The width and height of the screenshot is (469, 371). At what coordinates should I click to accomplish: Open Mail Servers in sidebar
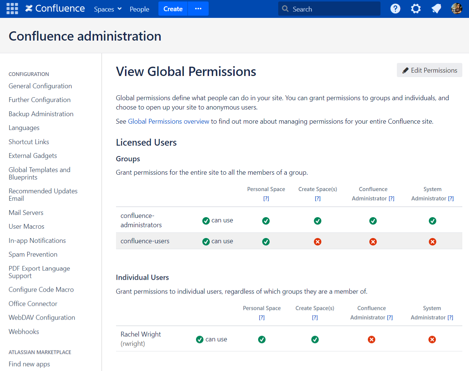tap(26, 213)
